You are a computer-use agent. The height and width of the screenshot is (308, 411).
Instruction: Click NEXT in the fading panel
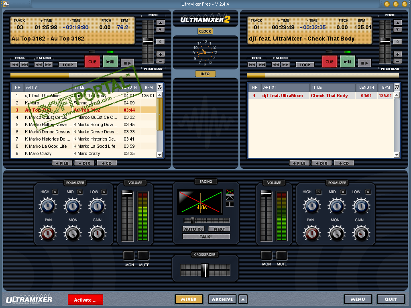(x=220, y=229)
